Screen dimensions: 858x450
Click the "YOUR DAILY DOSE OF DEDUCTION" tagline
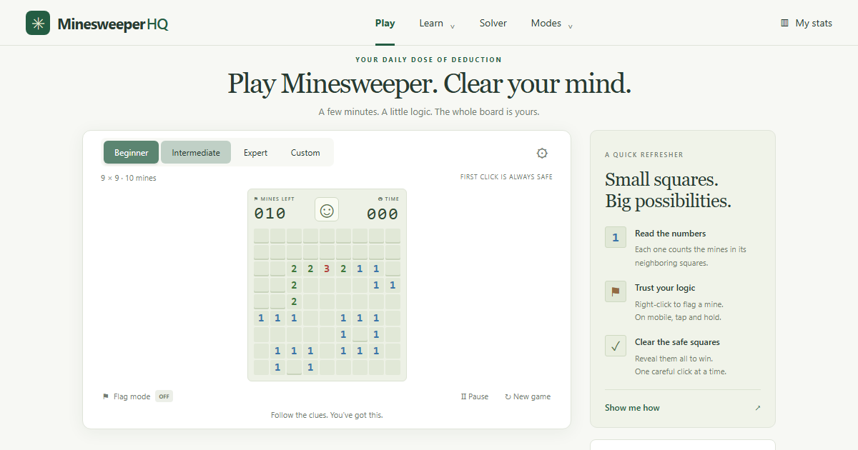coord(429,60)
